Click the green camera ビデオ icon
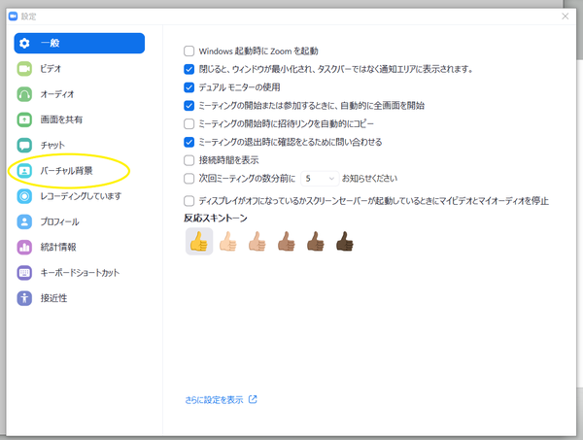The height and width of the screenshot is (440, 583). click(x=24, y=69)
